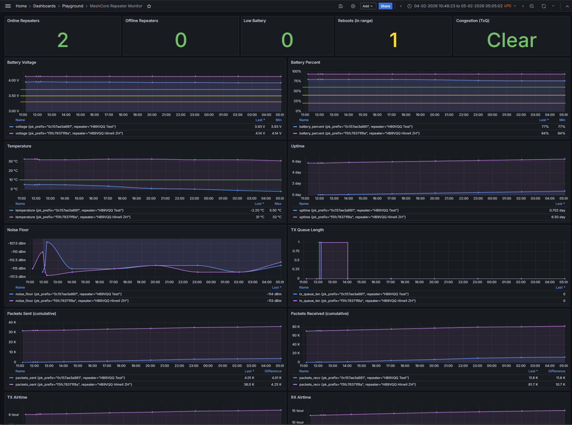Open the Add dropdown

[x=368, y=6]
